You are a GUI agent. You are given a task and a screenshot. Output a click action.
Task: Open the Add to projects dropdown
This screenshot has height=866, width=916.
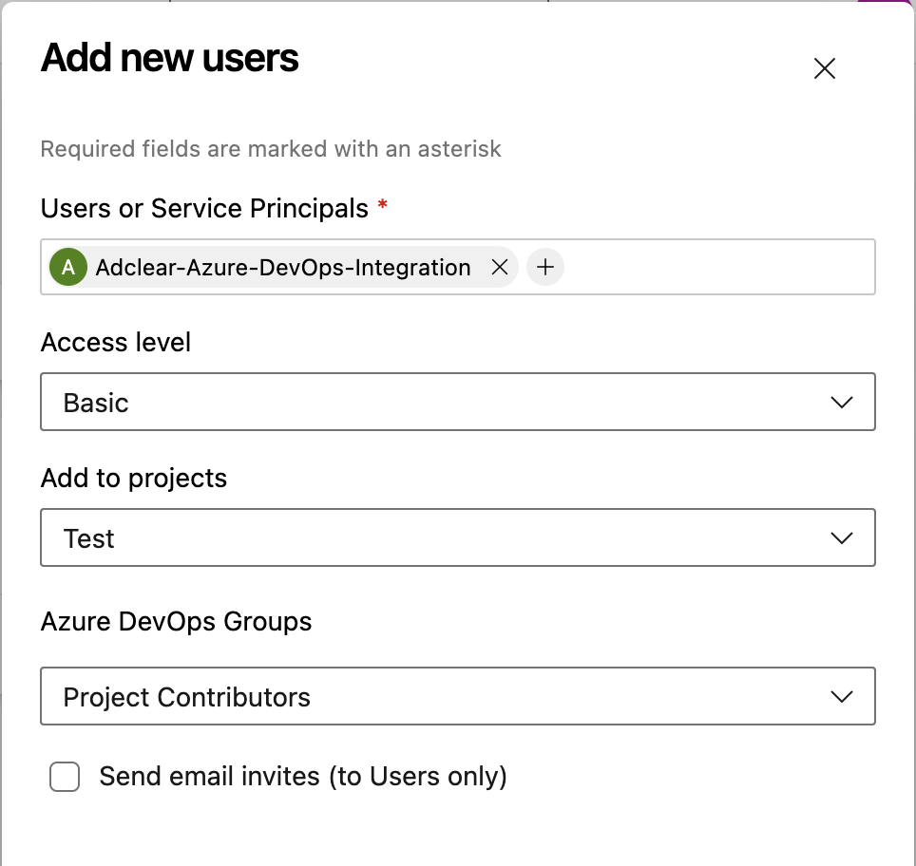[x=458, y=537]
